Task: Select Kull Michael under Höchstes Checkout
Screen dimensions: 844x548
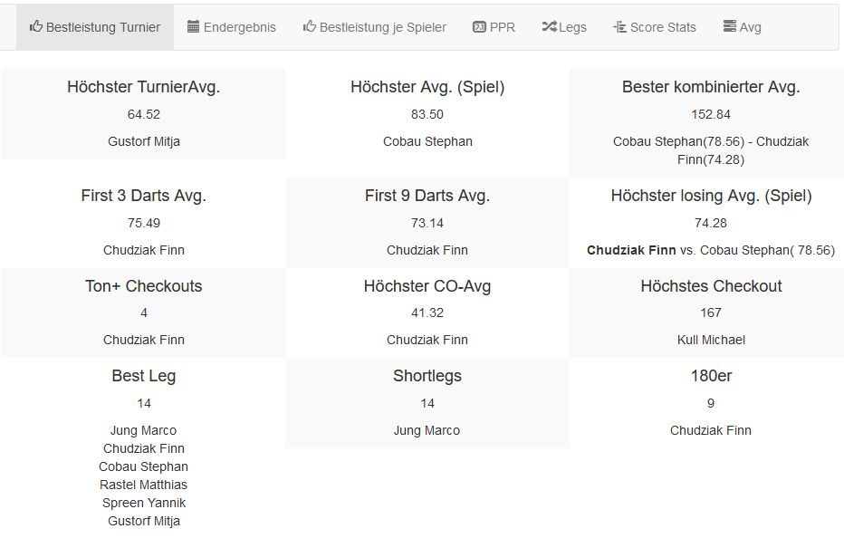Action: (711, 340)
